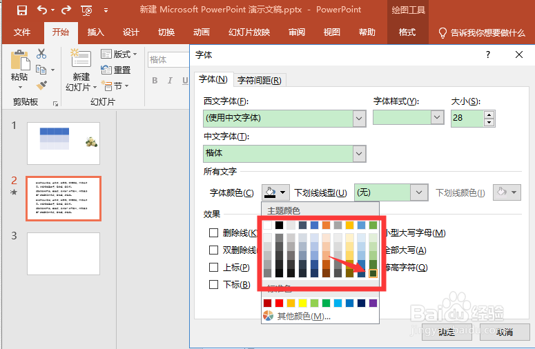Redo the last action

click(x=66, y=10)
